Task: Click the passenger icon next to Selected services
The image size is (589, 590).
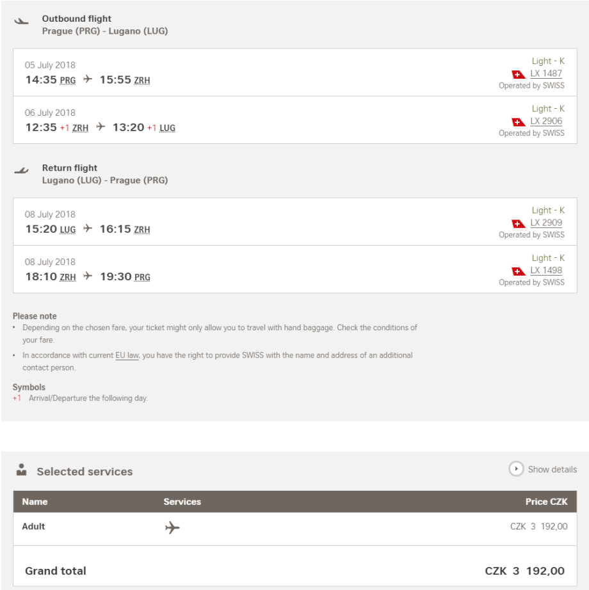Action: pos(22,470)
